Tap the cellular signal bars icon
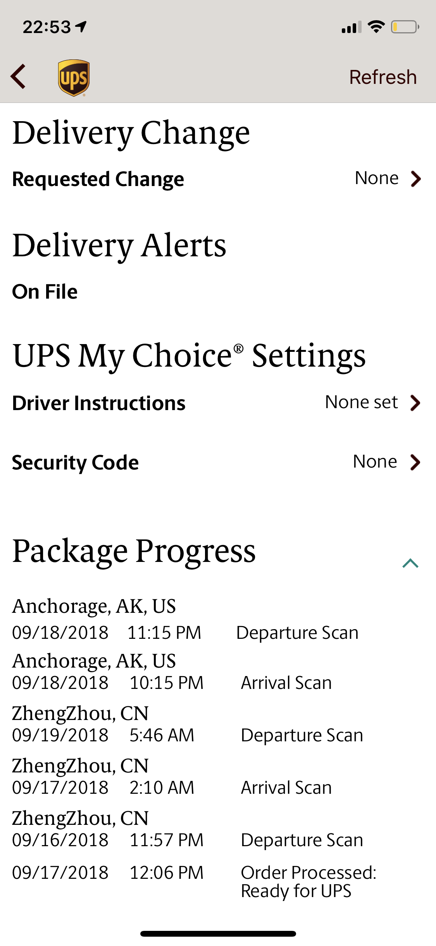 (x=351, y=27)
